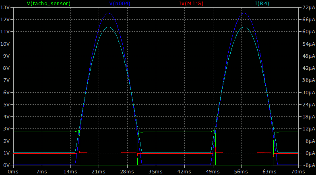Click the 5V left axis label

(6, 105)
